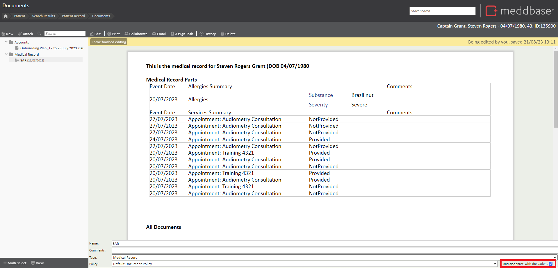Image resolution: width=558 pixels, height=268 pixels.
Task: Go to Patient Record breadcrumb
Action: [73, 16]
